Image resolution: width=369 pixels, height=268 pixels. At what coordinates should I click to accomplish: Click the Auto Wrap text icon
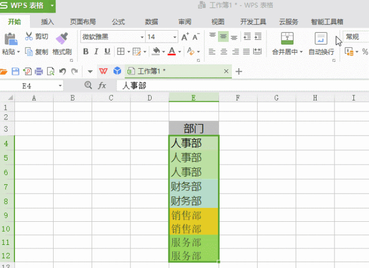click(x=321, y=39)
